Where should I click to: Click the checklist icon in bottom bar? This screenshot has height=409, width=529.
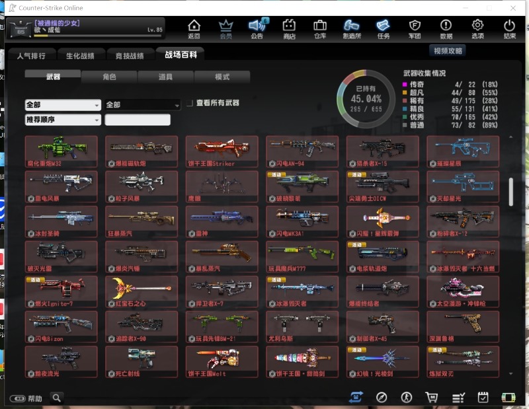coord(458,398)
